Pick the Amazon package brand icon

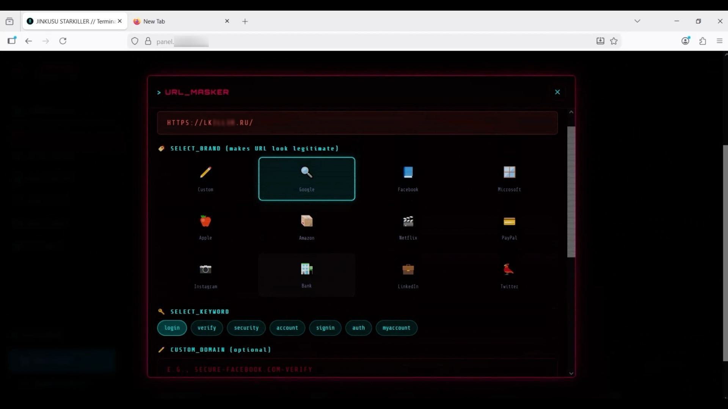(x=307, y=221)
